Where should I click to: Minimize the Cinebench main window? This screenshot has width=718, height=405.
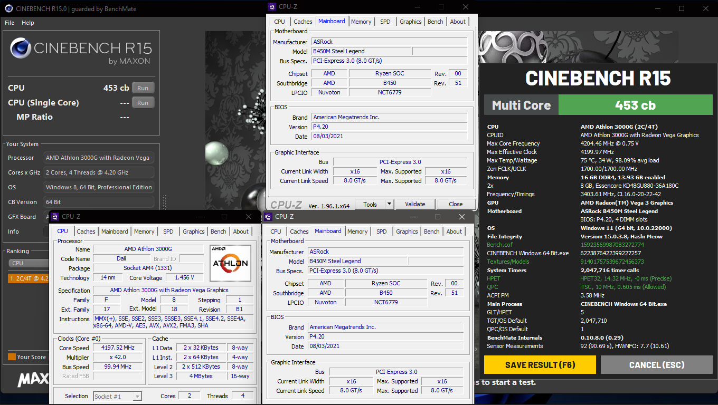[x=657, y=8]
